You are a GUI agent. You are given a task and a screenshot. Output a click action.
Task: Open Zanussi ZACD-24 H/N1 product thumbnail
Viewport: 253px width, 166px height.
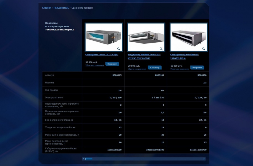tap(104, 37)
